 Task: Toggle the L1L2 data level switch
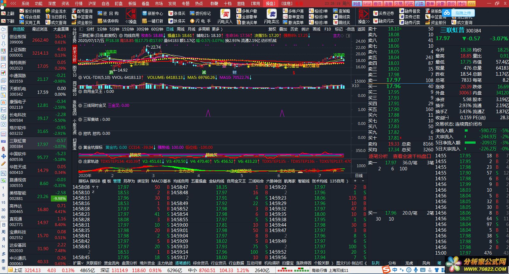(367, 3)
